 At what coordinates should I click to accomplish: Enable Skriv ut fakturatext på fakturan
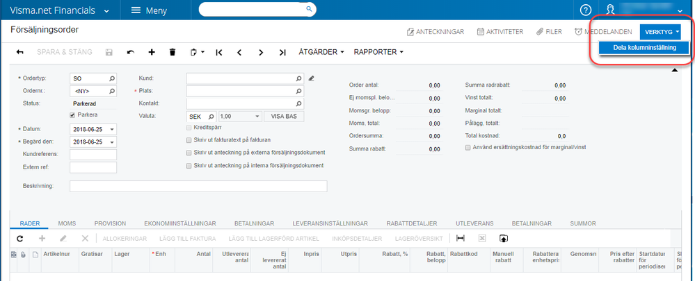(189, 140)
